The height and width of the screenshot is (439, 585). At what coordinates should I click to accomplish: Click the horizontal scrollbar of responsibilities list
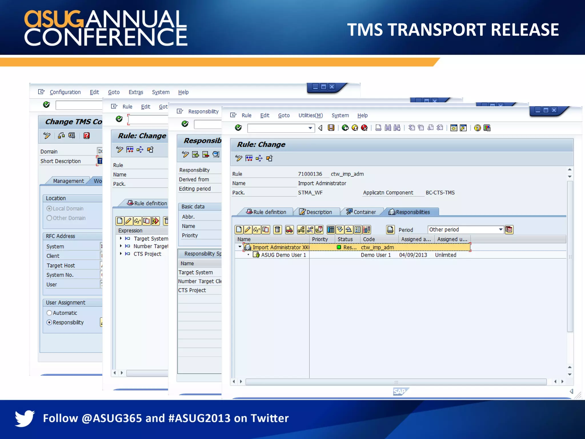click(396, 382)
